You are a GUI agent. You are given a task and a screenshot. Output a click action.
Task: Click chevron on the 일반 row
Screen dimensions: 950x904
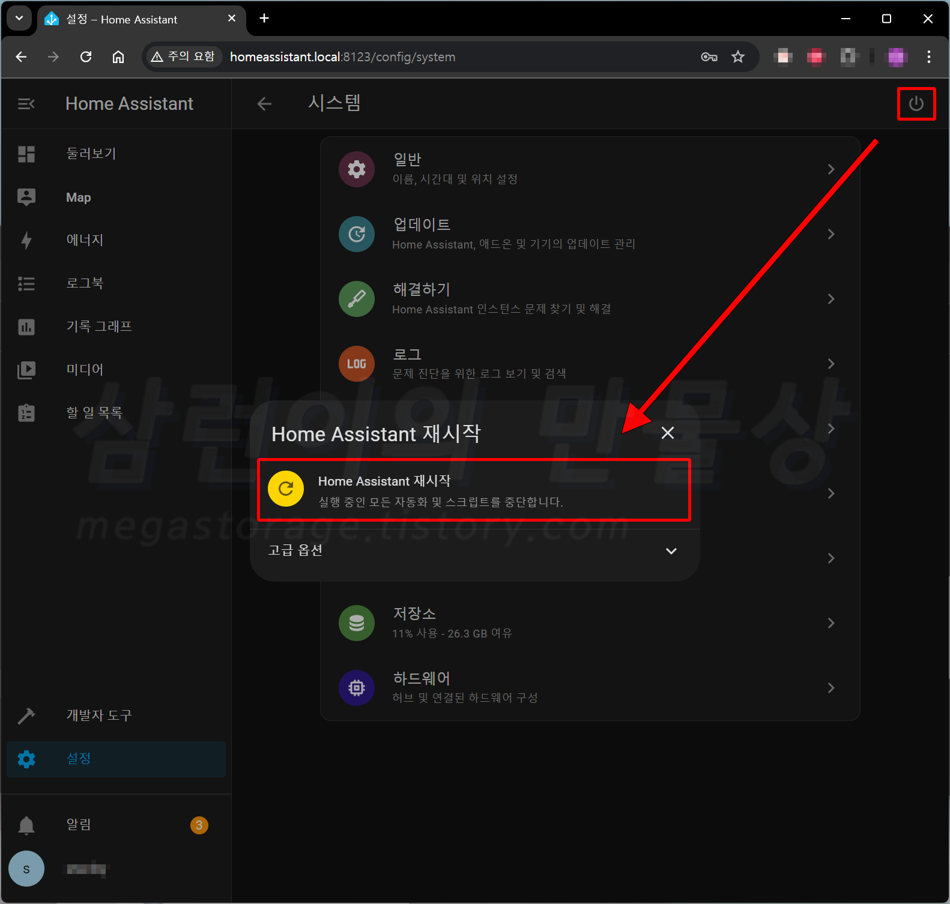(x=831, y=169)
